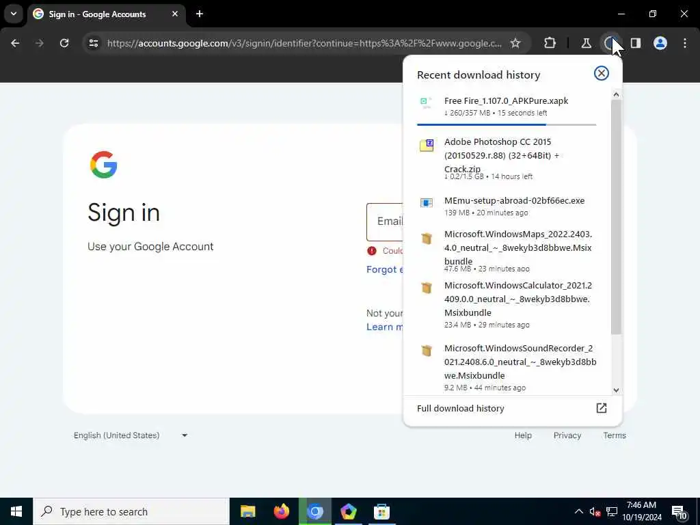Image resolution: width=700 pixels, height=525 pixels.
Task: Click the download list scroll up arrow
Action: point(616,94)
